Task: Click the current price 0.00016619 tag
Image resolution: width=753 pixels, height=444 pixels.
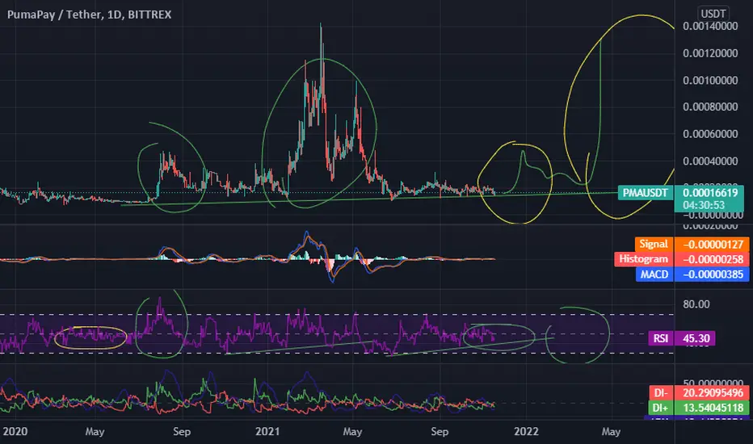Action: click(x=710, y=193)
